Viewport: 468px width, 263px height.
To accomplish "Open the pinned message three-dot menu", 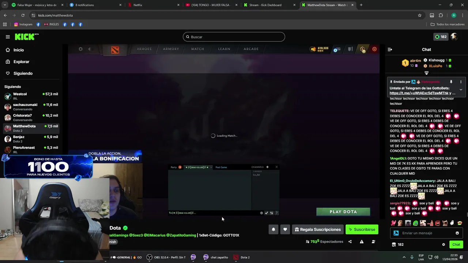I will [x=461, y=82].
